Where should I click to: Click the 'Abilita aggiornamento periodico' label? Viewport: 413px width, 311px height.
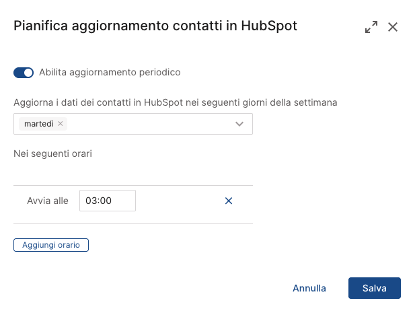110,72
